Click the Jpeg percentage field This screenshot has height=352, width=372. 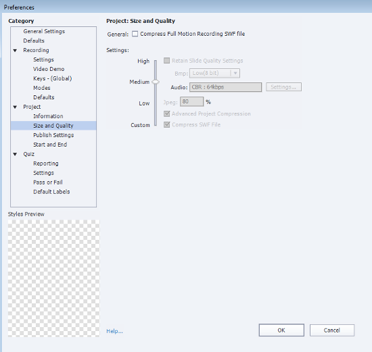(191, 102)
